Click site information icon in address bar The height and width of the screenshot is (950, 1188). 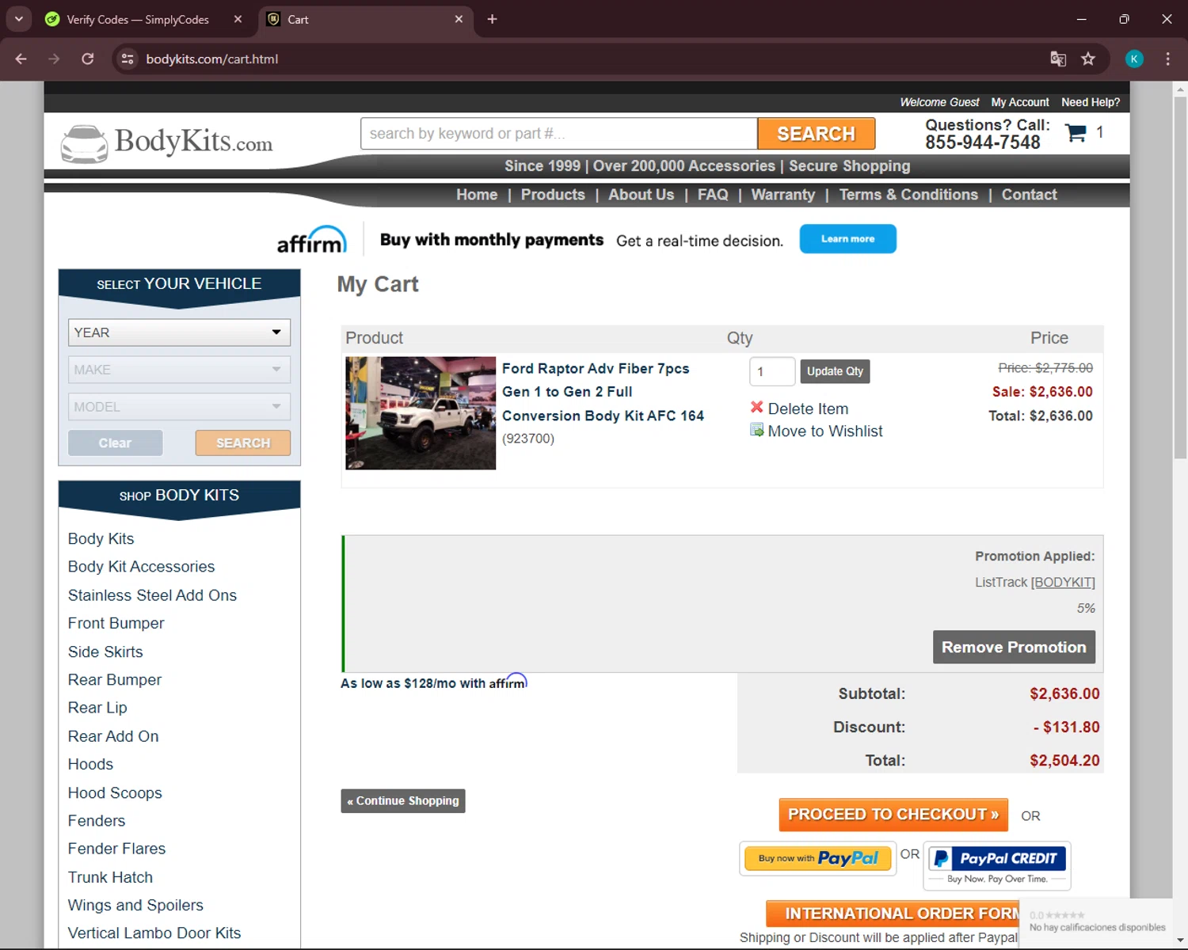(x=128, y=59)
